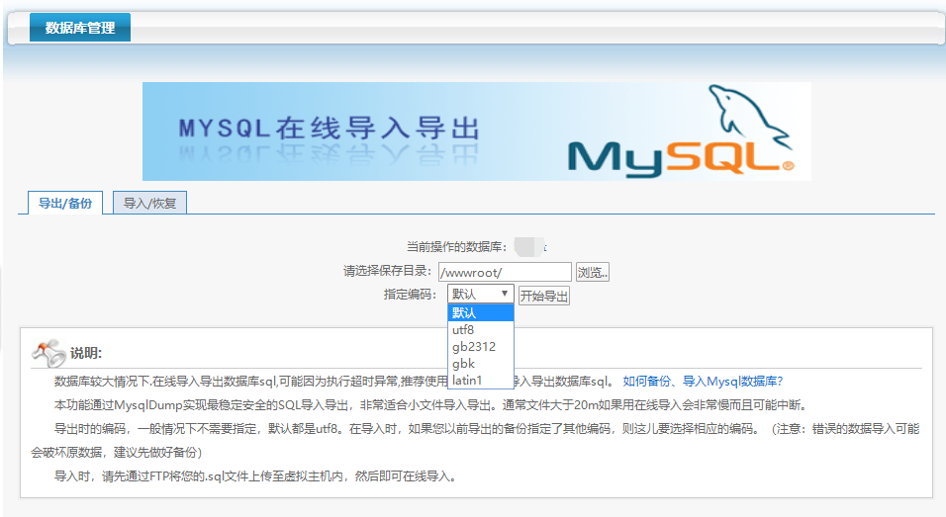Image resolution: width=946 pixels, height=517 pixels.
Task: Click the MYSQL在线导入导出 banner title
Action: 329,129
